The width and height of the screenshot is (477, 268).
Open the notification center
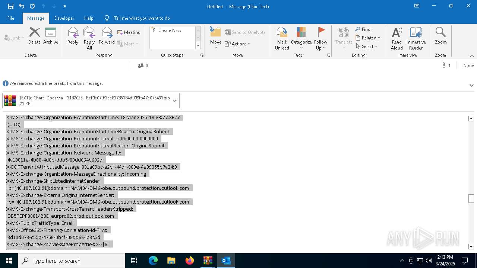coord(465,261)
